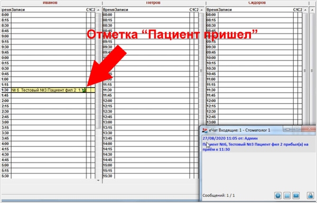Click the Петров schedule scrollbar thumb
The height and width of the screenshot is (203, 317).
pyautogui.click(x=201, y=70)
